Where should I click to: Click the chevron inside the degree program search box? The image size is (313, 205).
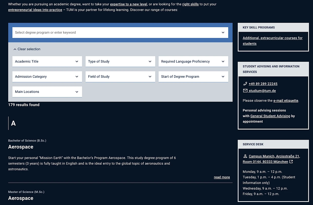coord(223,33)
